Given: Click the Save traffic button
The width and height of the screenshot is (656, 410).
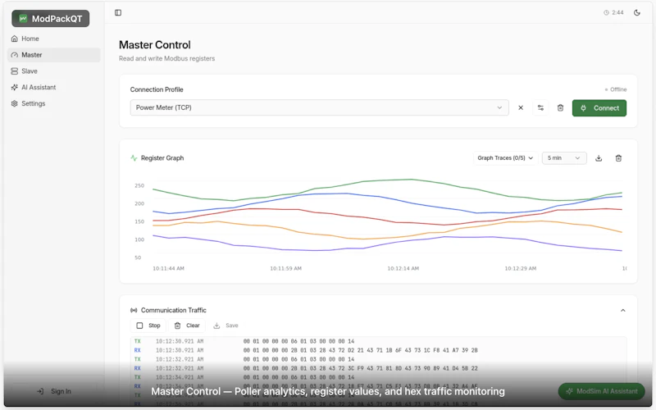Looking at the screenshot, I should coord(226,326).
